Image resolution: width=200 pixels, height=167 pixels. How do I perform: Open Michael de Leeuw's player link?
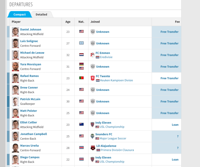point(32,53)
